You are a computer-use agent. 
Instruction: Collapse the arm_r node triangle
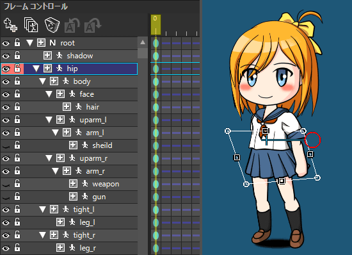tap(55, 171)
